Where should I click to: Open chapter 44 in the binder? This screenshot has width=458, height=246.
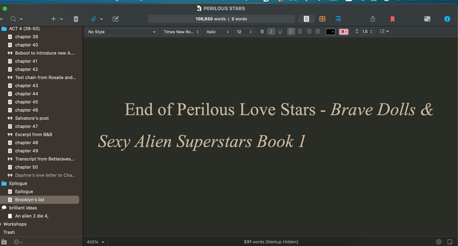tap(27, 94)
